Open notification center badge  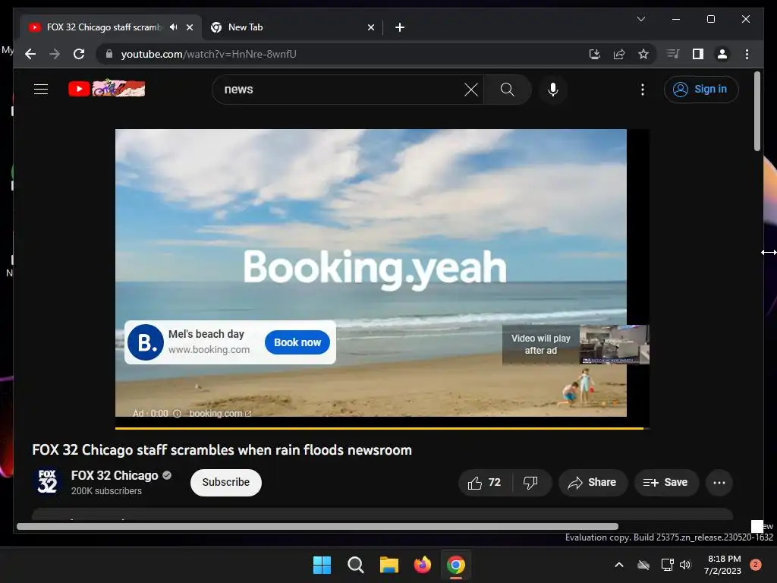[755, 565]
